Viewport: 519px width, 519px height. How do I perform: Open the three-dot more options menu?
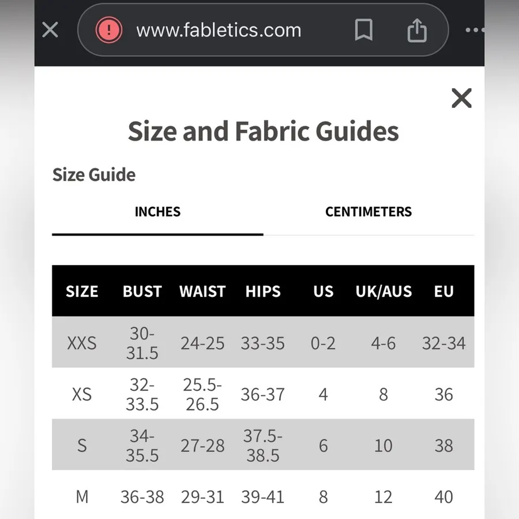(x=475, y=30)
